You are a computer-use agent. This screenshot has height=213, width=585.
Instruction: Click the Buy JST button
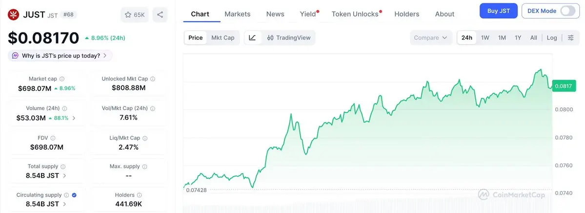coord(498,11)
